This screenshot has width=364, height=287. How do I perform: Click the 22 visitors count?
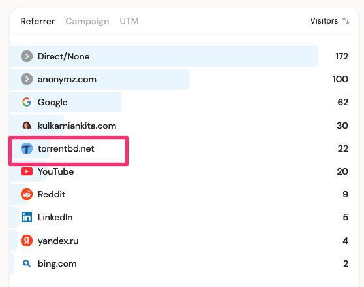[x=343, y=148]
